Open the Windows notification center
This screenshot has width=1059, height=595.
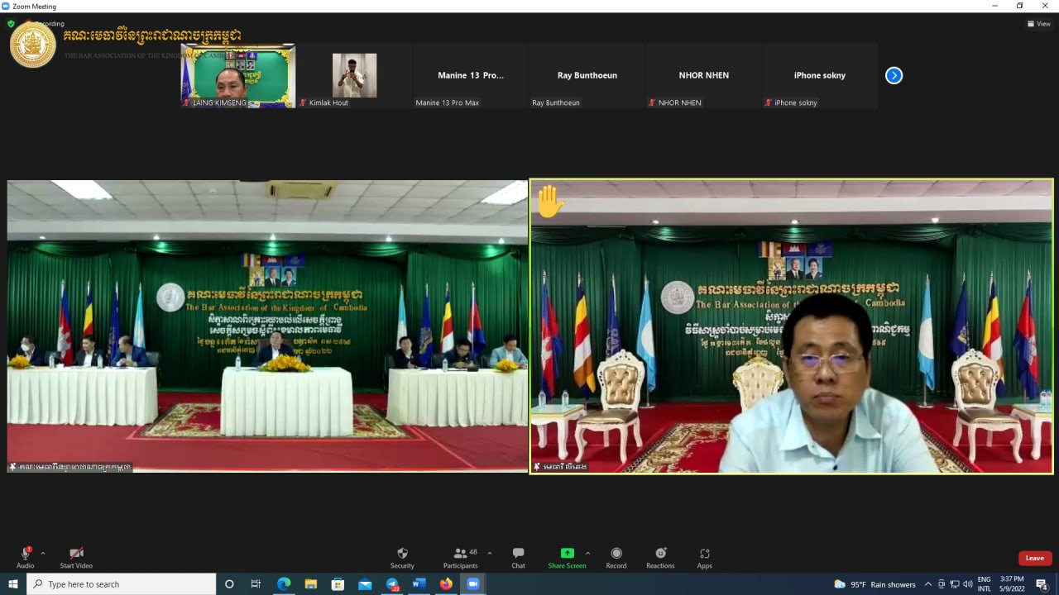coord(1042,584)
